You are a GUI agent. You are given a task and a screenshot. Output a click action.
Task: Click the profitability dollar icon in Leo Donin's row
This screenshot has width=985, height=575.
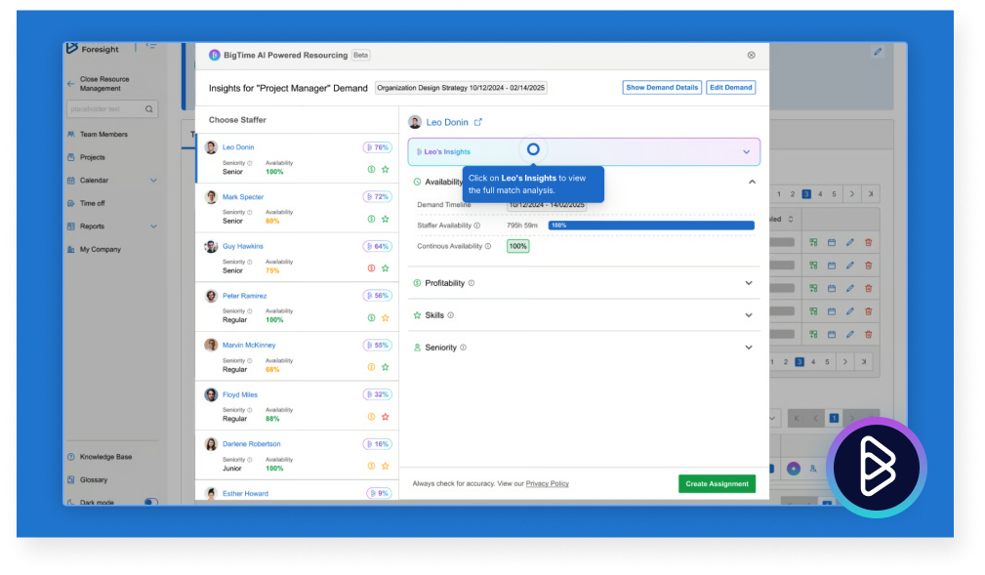[371, 170]
